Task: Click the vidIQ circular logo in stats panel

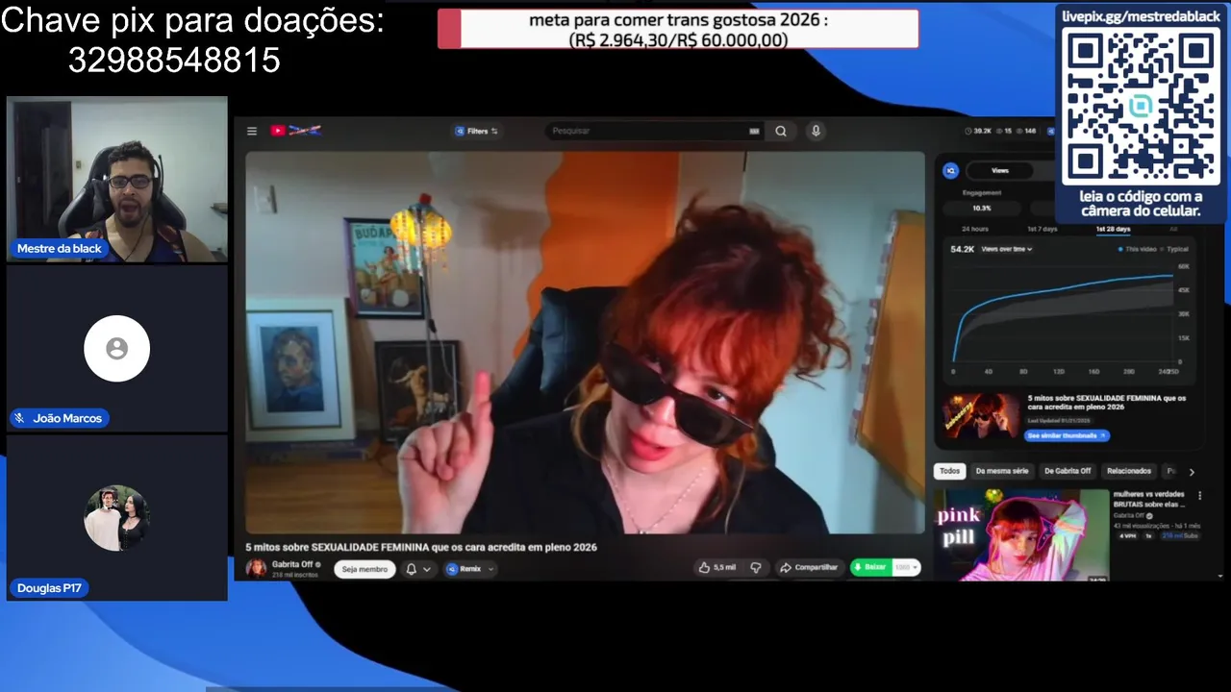Action: coord(950,170)
